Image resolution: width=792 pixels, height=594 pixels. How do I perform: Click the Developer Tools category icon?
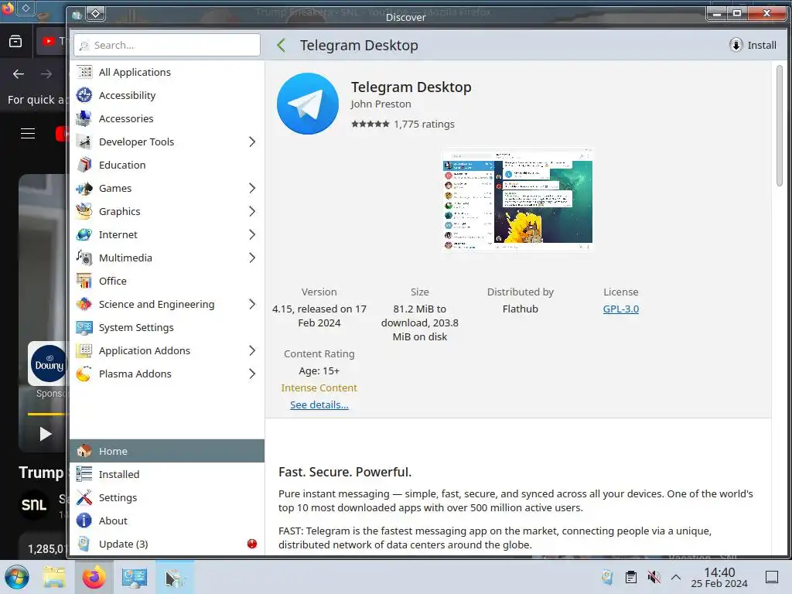pyautogui.click(x=84, y=142)
